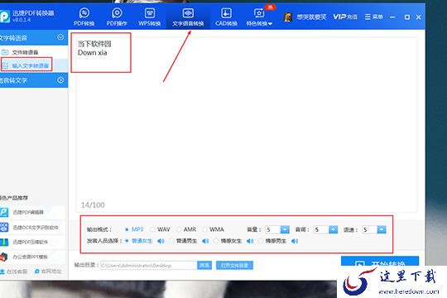This screenshot has width=447, height=298.
Task: Expand the 语音转文字 section chevron
Action: 60,80
